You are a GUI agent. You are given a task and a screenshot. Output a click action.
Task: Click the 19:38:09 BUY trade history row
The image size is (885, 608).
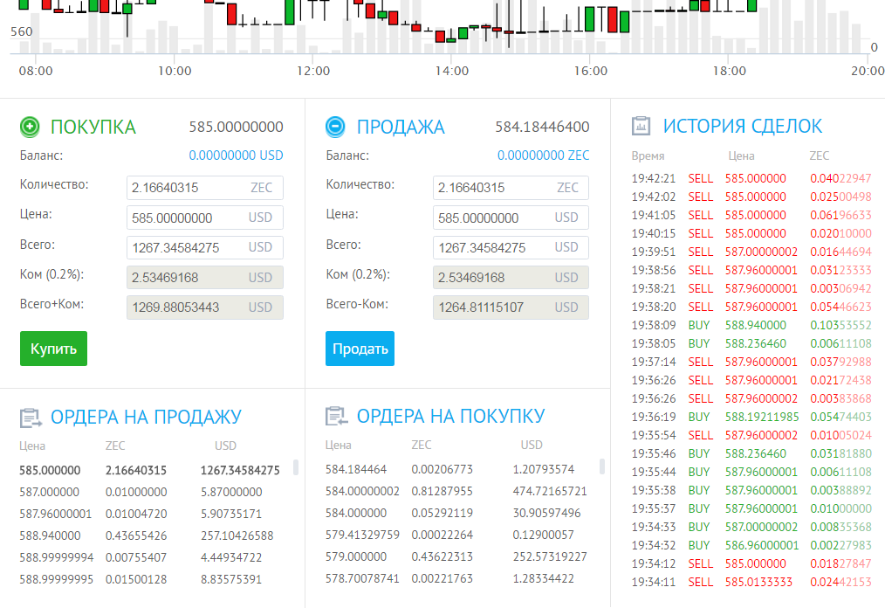coord(751,325)
